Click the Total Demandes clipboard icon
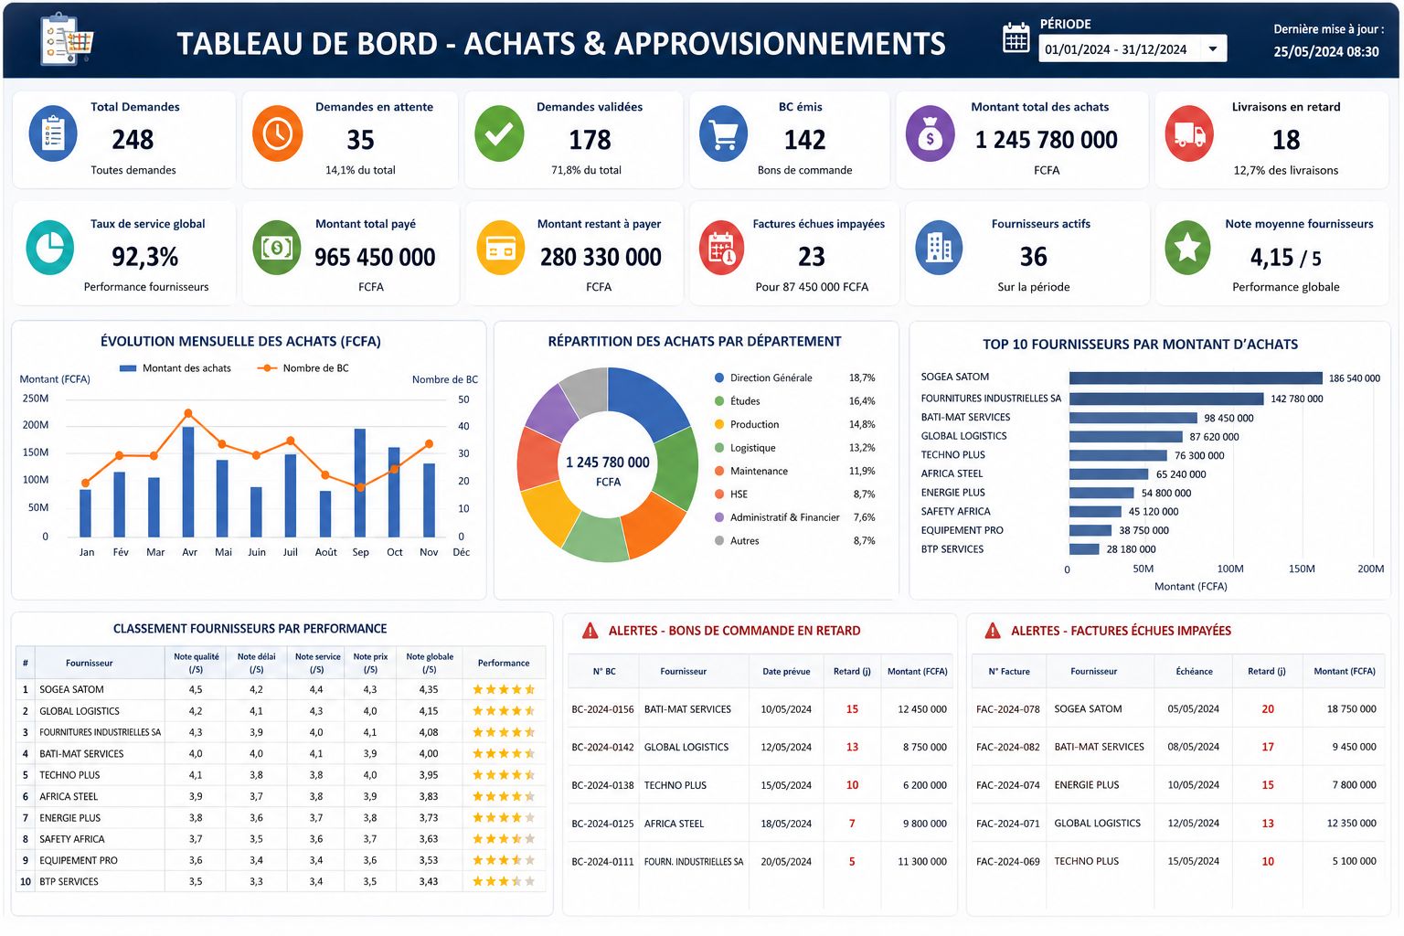Screen dimensions: 1404x936 53,133
